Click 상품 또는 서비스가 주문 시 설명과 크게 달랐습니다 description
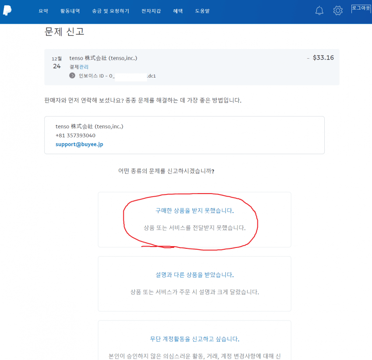 pos(195,292)
